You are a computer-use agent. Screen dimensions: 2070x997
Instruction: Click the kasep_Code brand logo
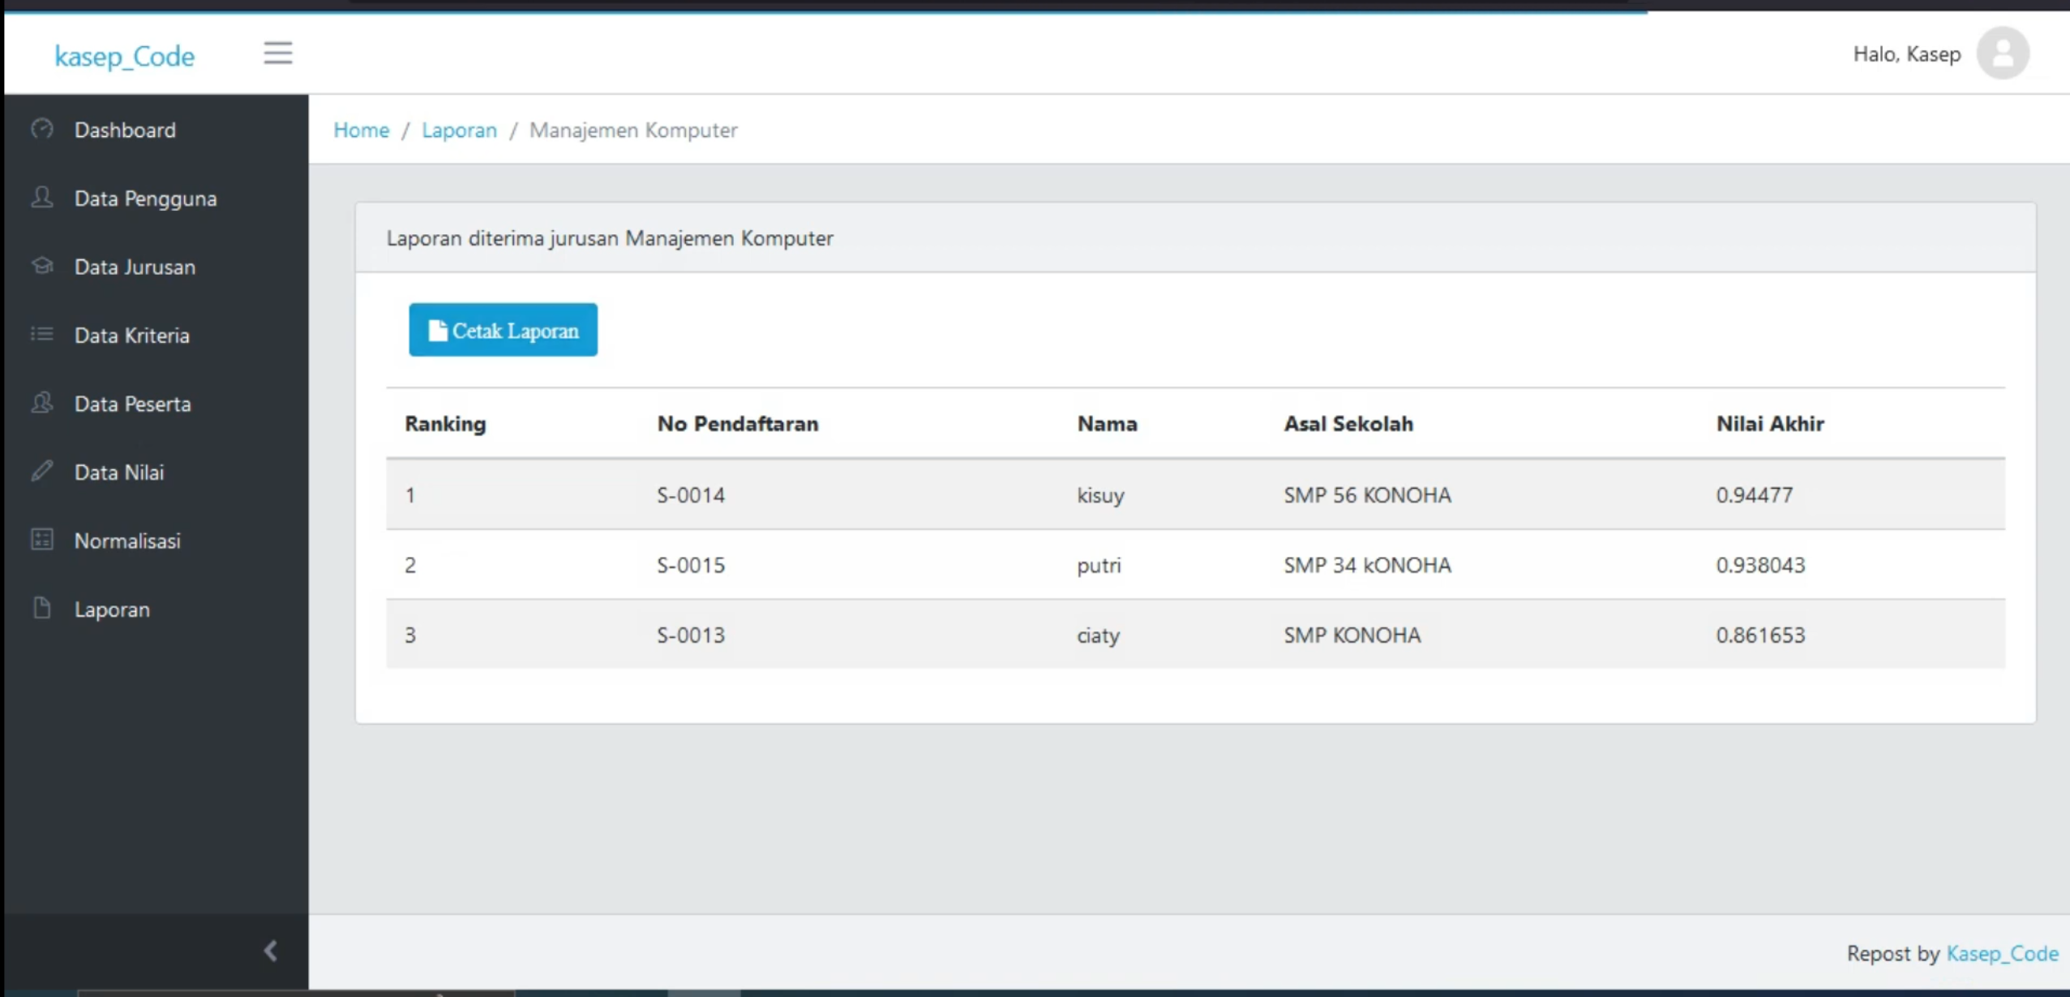(x=125, y=56)
